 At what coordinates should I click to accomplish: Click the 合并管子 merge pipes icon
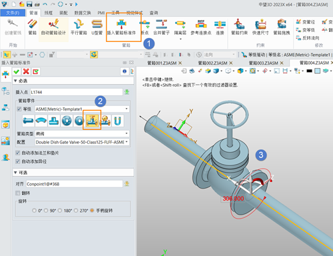pyautogui.click(x=161, y=24)
